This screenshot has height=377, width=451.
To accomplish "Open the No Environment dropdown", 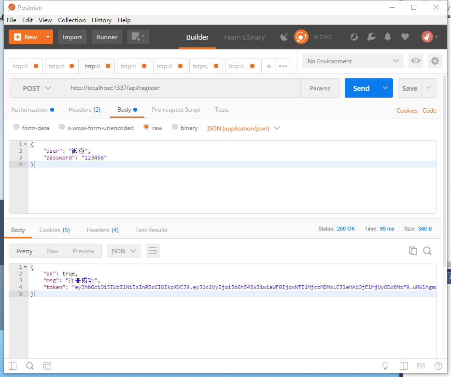I will (x=352, y=61).
